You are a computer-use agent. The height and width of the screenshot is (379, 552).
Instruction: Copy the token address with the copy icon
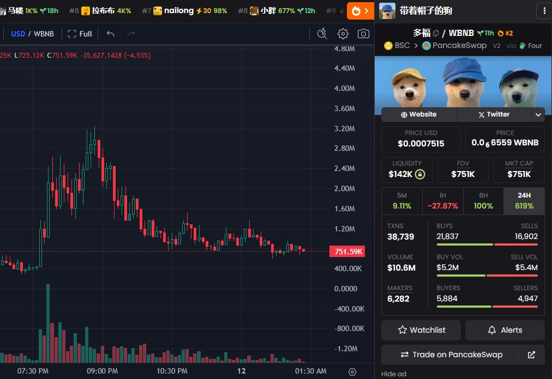point(435,33)
